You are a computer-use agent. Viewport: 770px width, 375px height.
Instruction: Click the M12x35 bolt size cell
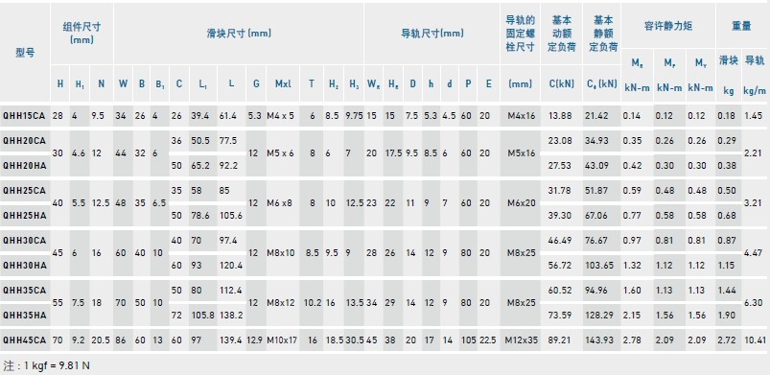pos(521,340)
